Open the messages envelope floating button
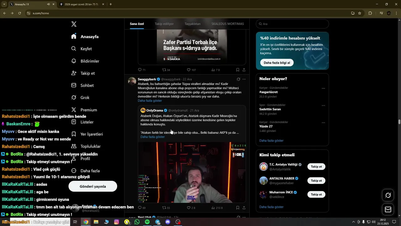Image resolution: width=401 pixels, height=226 pixels. pos(388,209)
